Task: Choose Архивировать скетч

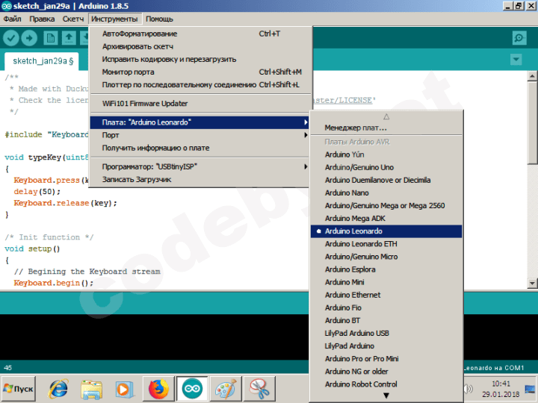Action: coord(201,46)
